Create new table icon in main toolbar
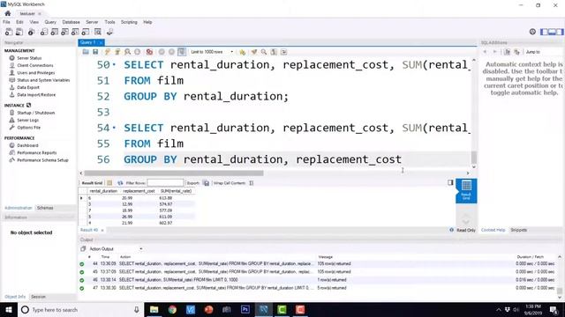This screenshot has width=565, height=317. (55, 32)
